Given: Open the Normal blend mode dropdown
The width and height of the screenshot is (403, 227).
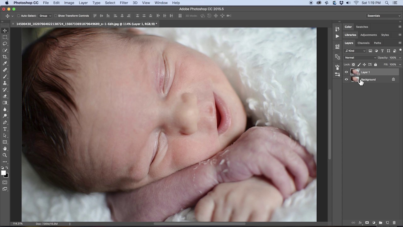Looking at the screenshot, I should 360,58.
